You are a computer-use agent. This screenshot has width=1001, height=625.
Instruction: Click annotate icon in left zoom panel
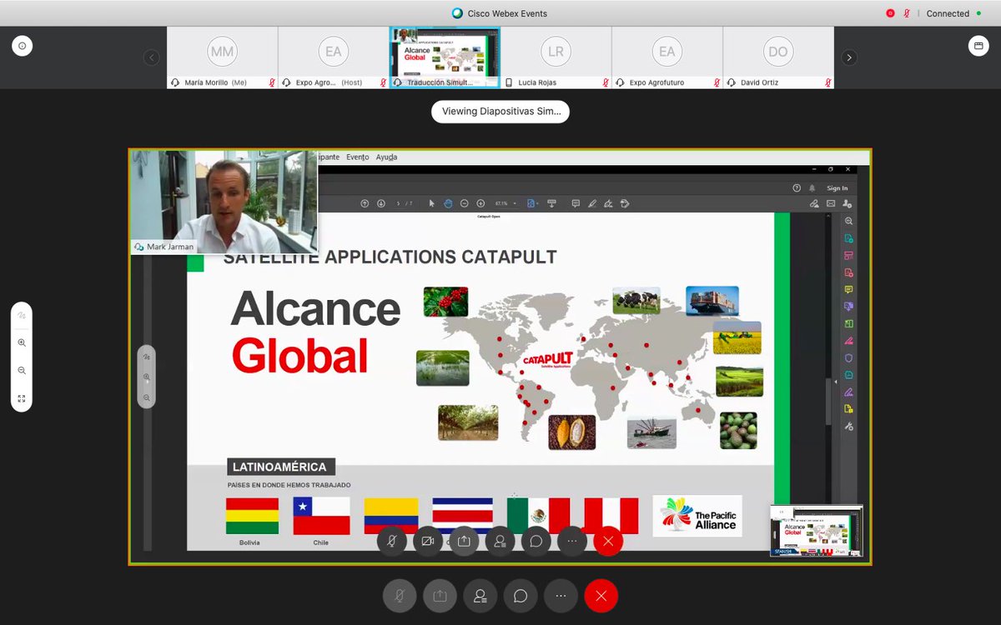click(x=22, y=316)
